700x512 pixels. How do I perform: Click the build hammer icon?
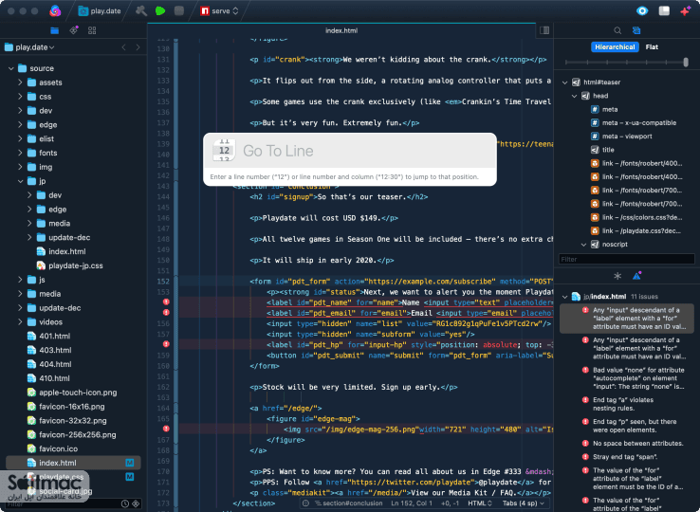point(141,10)
